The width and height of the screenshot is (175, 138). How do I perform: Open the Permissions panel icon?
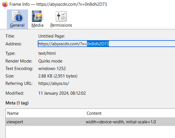point(61,16)
